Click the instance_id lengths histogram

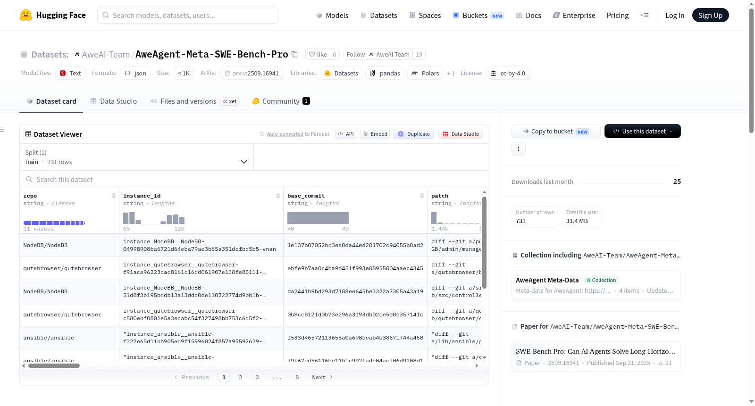(154, 218)
